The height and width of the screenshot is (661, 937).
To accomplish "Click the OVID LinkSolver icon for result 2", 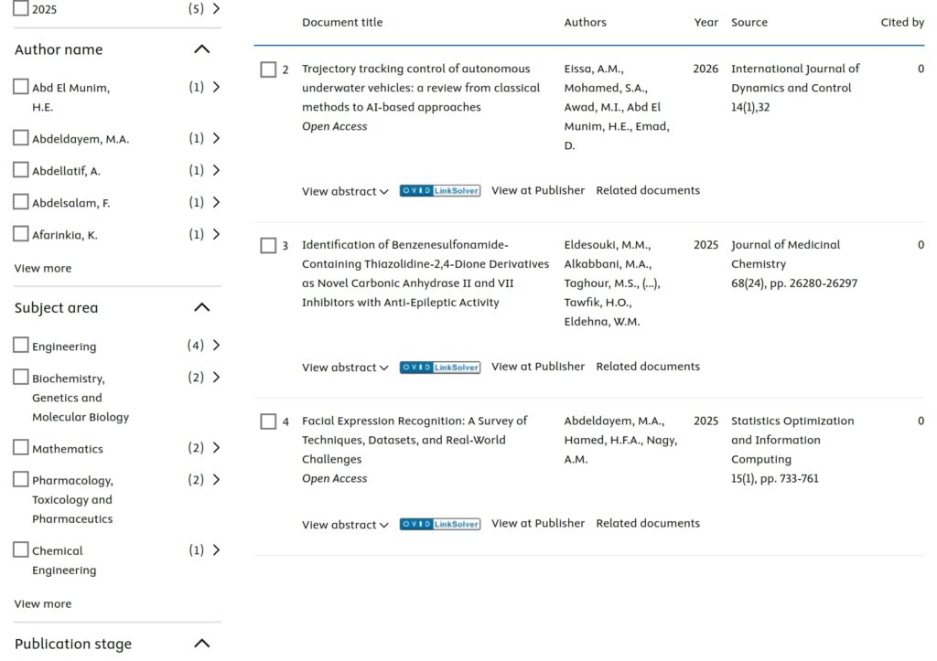I will tap(439, 191).
